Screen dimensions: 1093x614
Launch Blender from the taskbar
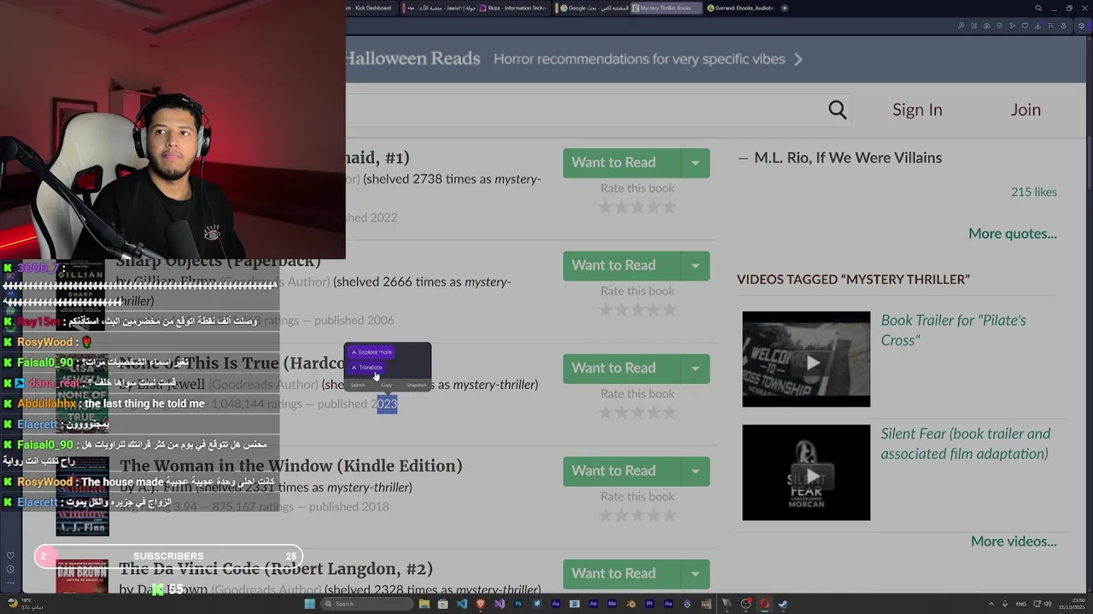(631, 604)
